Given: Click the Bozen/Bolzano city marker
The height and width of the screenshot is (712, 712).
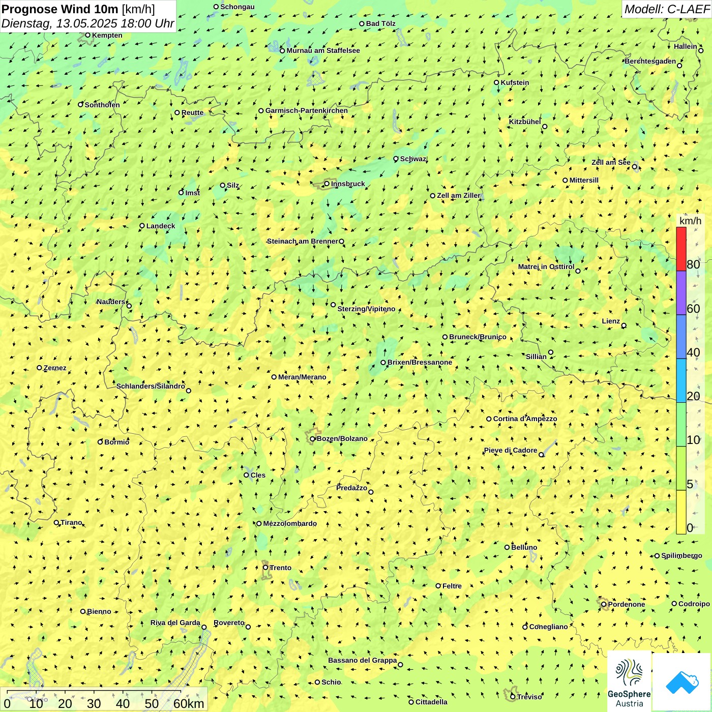Looking at the screenshot, I should tap(312, 439).
